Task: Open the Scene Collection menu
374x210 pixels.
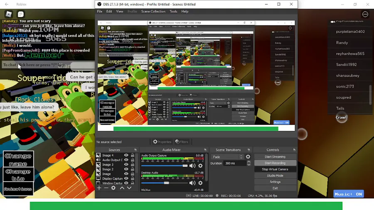Action: point(153,12)
